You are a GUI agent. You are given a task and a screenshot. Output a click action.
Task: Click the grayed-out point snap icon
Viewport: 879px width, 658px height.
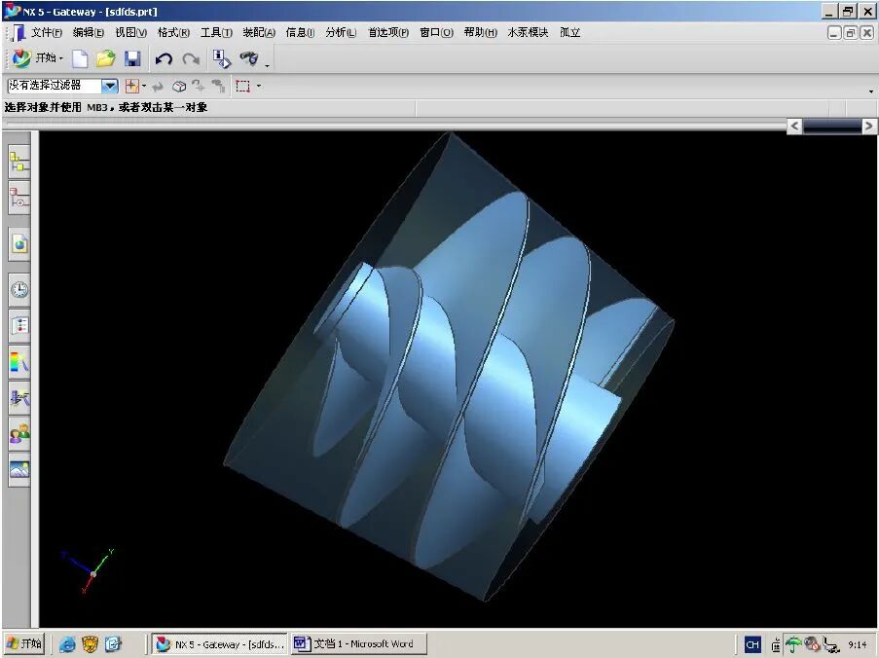(198, 86)
